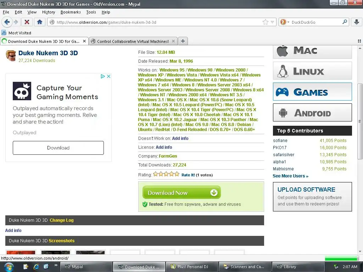Click the vertical scrollbar thumb

(360, 121)
